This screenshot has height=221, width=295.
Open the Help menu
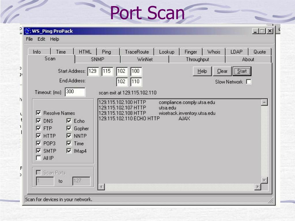click(54, 39)
